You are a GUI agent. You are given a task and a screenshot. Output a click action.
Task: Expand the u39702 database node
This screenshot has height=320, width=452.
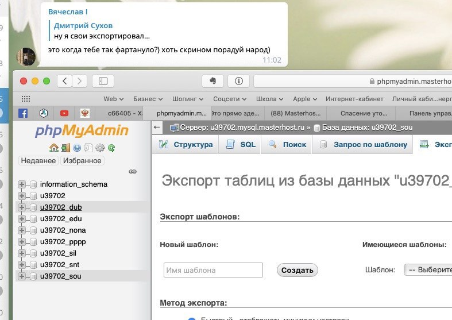(22, 196)
